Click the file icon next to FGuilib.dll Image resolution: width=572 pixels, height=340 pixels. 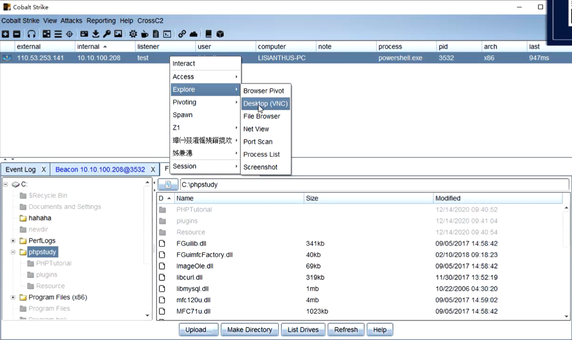tap(162, 243)
